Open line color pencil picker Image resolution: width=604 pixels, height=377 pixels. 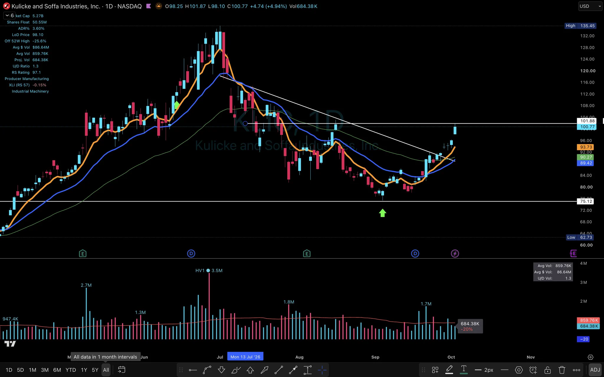coord(449,370)
